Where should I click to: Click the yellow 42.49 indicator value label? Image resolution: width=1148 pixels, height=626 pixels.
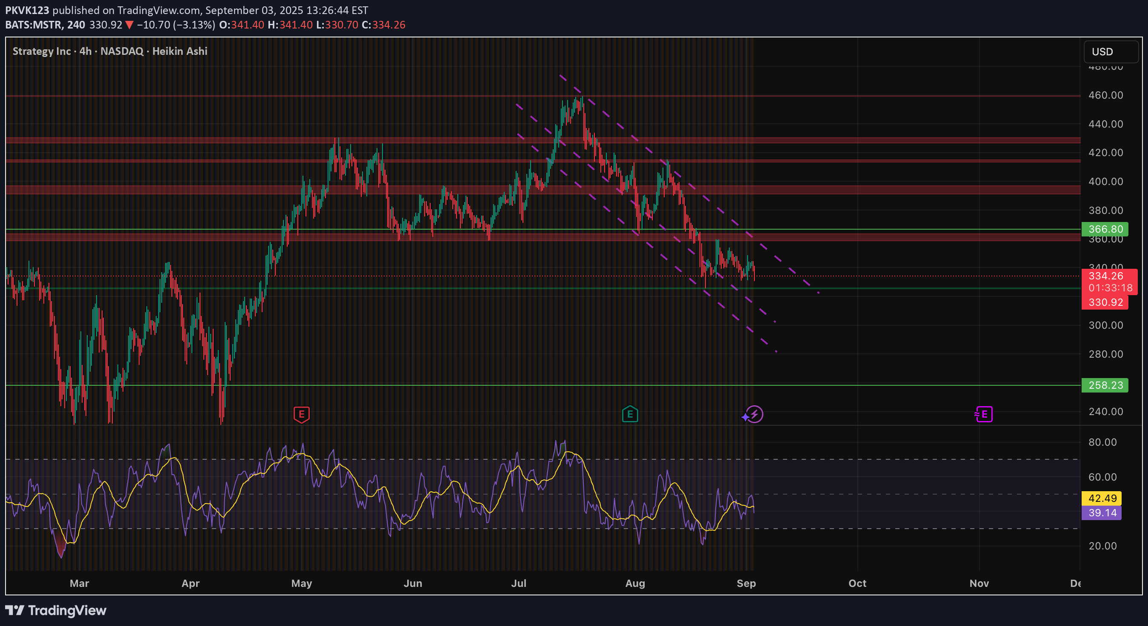[x=1102, y=498]
